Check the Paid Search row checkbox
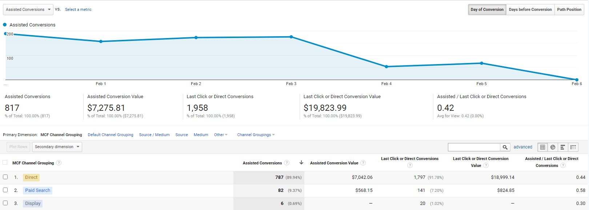The height and width of the screenshot is (210, 589). [x=5, y=190]
